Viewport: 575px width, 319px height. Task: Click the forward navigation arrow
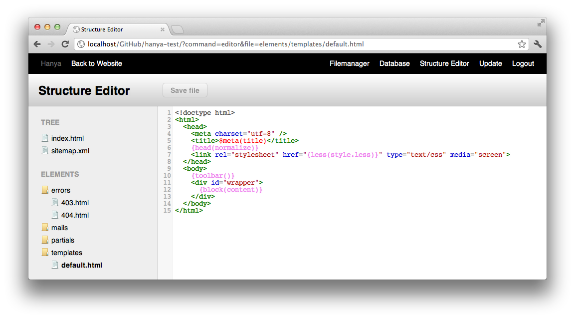[51, 44]
